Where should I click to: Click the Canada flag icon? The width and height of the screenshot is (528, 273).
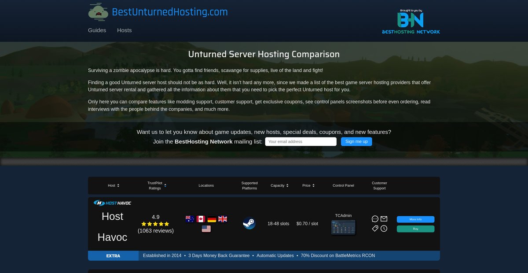(x=201, y=219)
